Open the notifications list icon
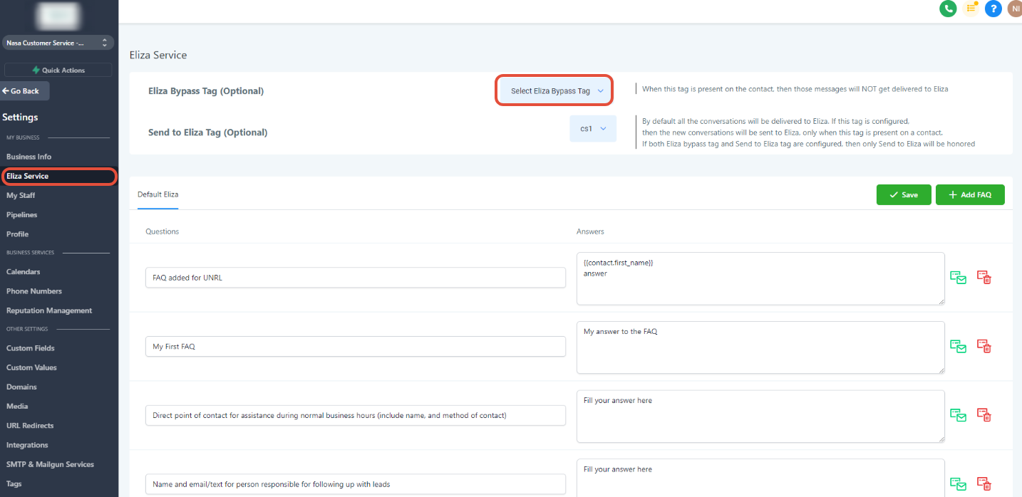 coord(971,9)
